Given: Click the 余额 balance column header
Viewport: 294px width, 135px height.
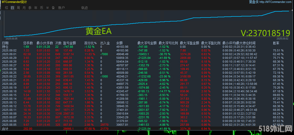Looking at the screenshot, I should [x=120, y=43].
